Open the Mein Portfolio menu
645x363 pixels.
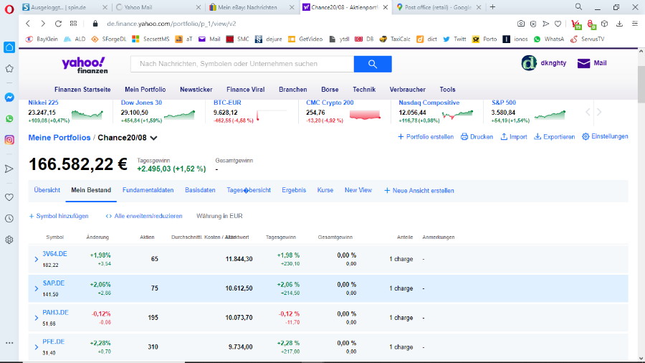(x=145, y=90)
